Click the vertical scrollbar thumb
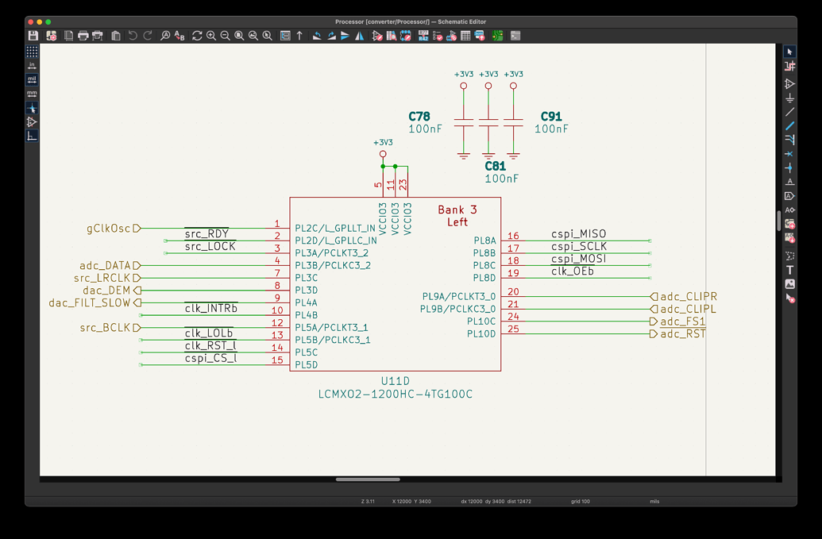 coord(779,221)
